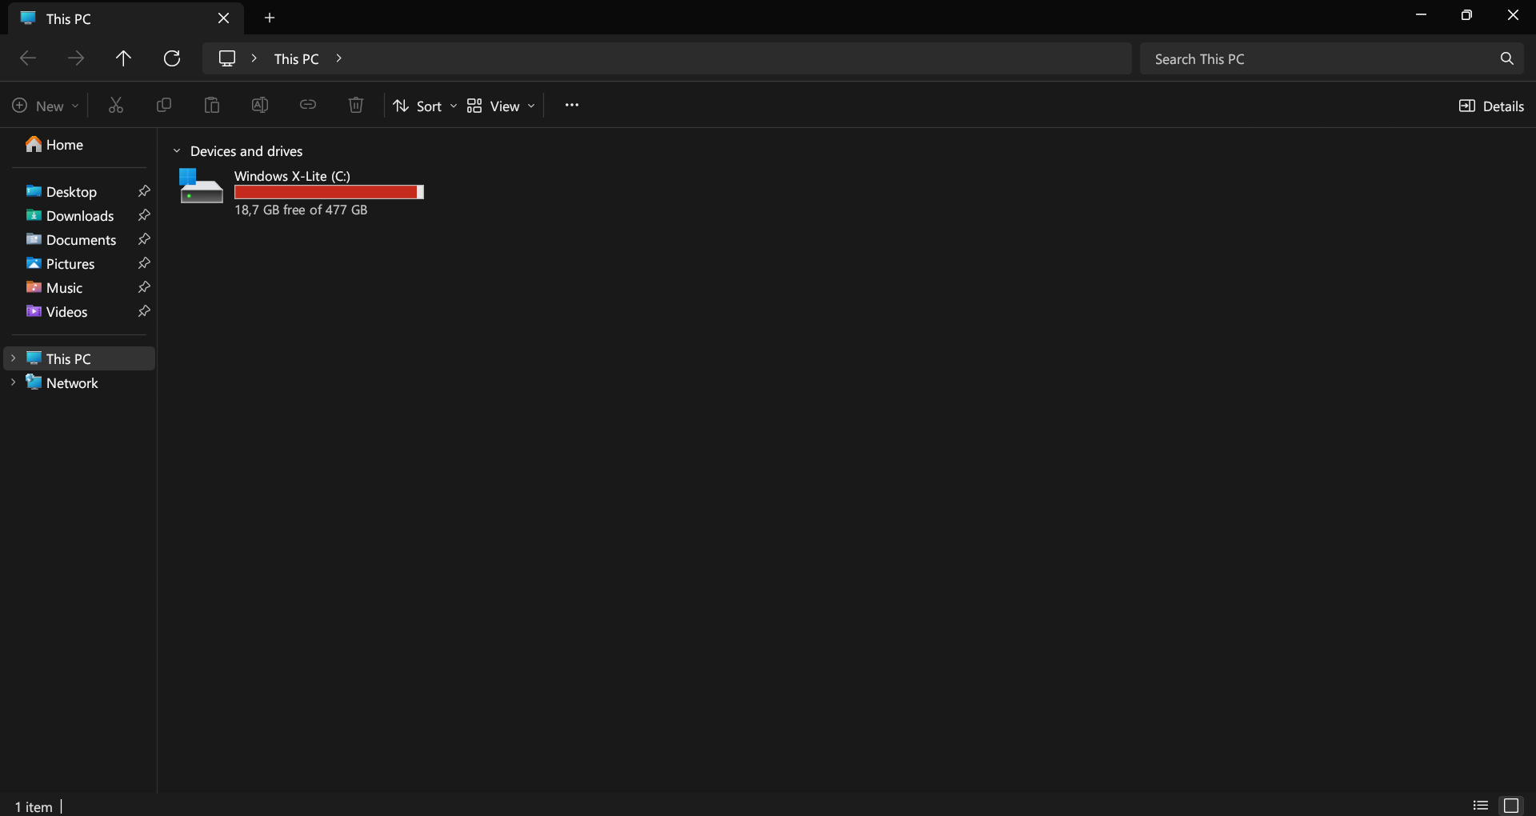Click the computer icon in address bar
Viewport: 1536px width, 816px height.
point(227,58)
